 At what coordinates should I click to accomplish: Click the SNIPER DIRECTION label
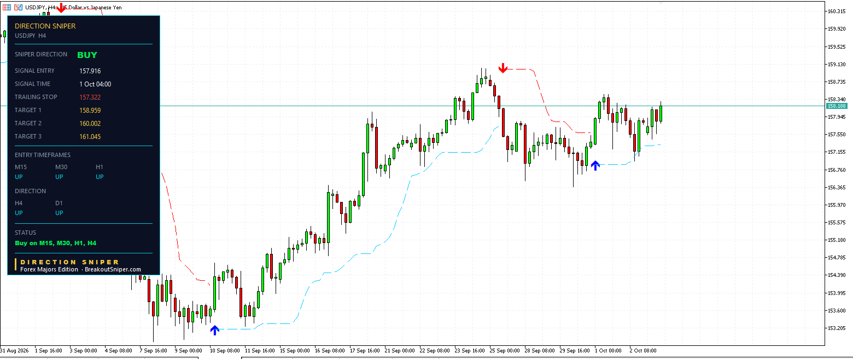pyautogui.click(x=41, y=54)
